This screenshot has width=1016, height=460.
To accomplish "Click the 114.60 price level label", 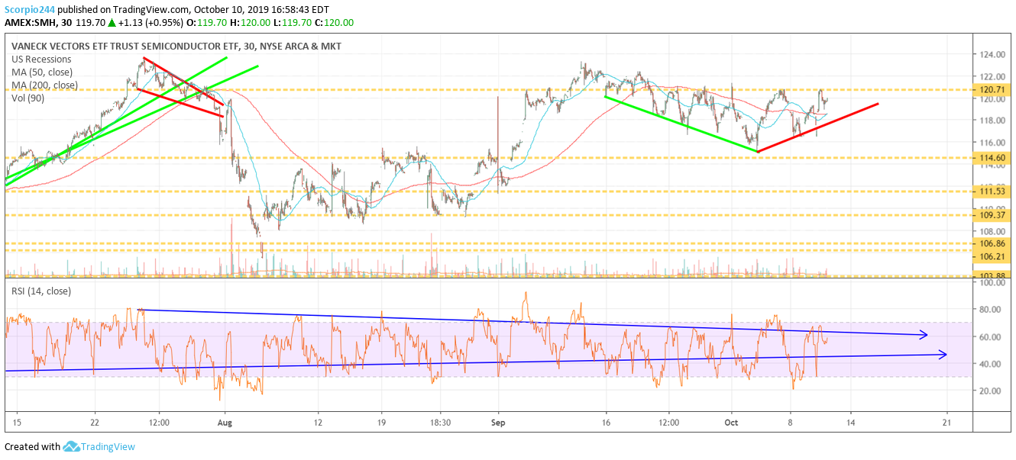I will tap(991, 157).
